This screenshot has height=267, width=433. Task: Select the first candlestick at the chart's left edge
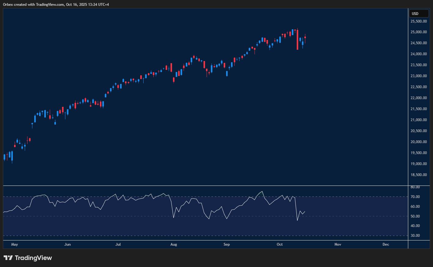coord(4,157)
